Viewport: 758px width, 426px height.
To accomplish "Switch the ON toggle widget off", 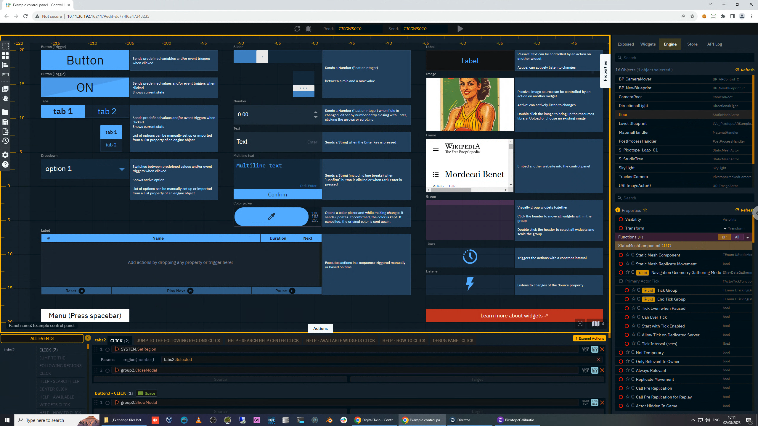I will (85, 87).
